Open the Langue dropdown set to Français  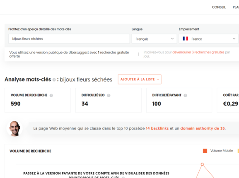click(x=154, y=39)
